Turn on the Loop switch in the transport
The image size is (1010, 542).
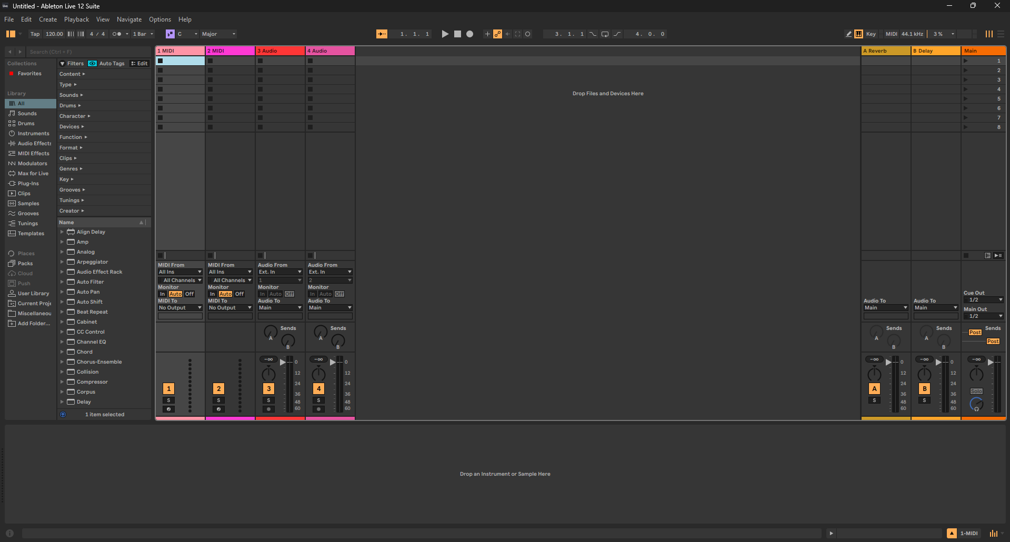click(605, 34)
